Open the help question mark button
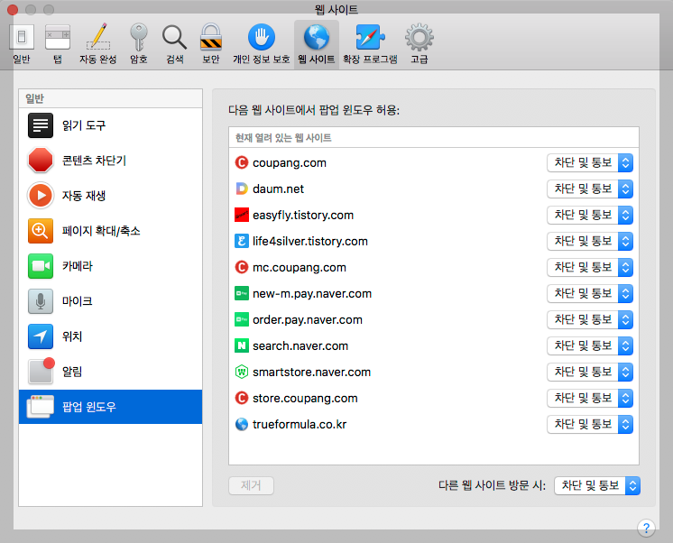Viewport: 673px width, 543px height. [x=646, y=528]
